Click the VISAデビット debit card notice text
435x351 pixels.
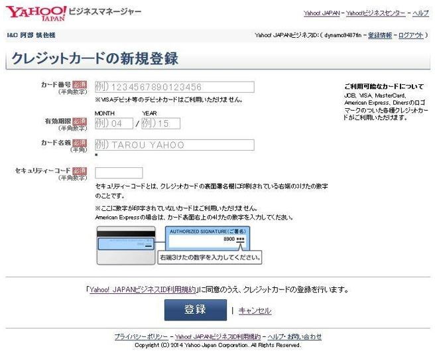pos(169,100)
